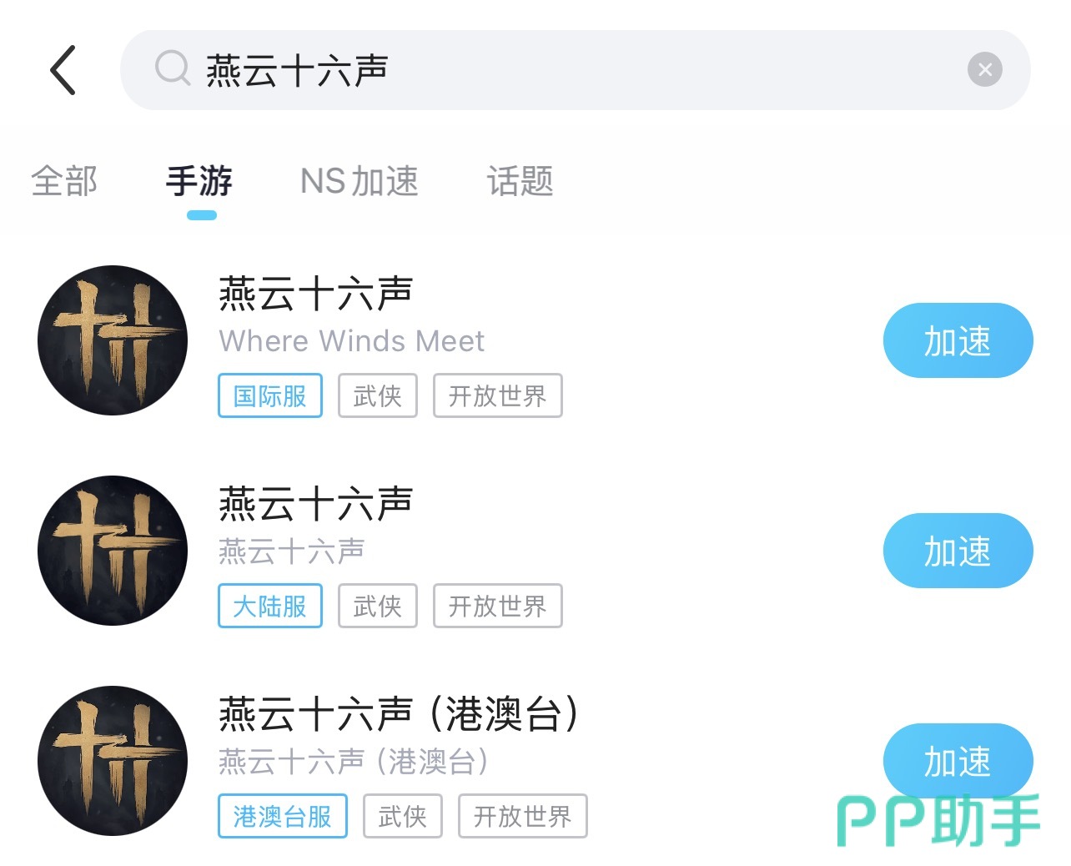Viewport: 1071px width, 866px height.
Task: Clear the search text with the X icon
Action: [984, 69]
